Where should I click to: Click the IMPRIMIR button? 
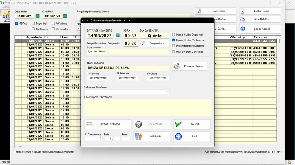152,136
